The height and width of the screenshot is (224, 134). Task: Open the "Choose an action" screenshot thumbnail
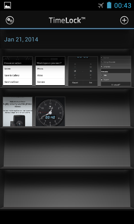18,71
